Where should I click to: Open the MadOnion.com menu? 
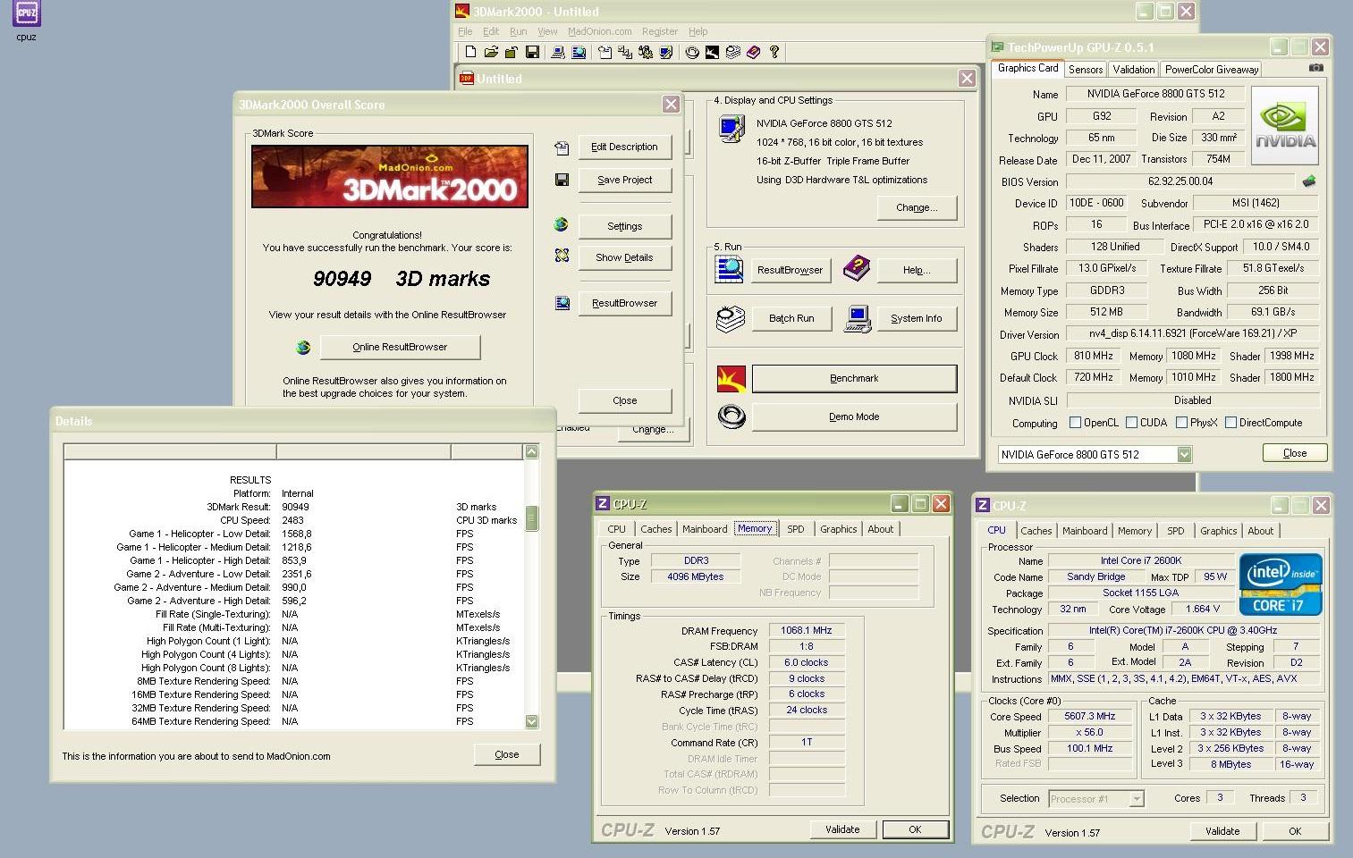(599, 31)
